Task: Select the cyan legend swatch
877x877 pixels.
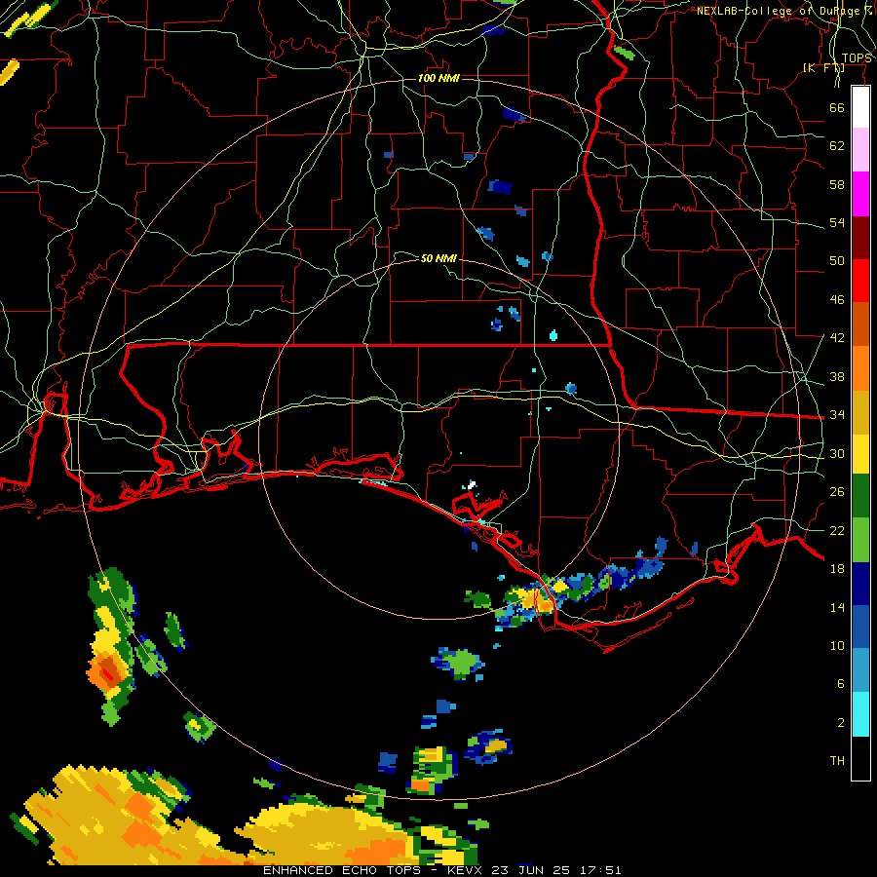Action: coord(860,714)
